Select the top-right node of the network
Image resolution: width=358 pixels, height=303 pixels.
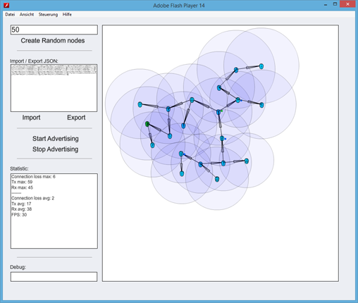tap(261, 66)
